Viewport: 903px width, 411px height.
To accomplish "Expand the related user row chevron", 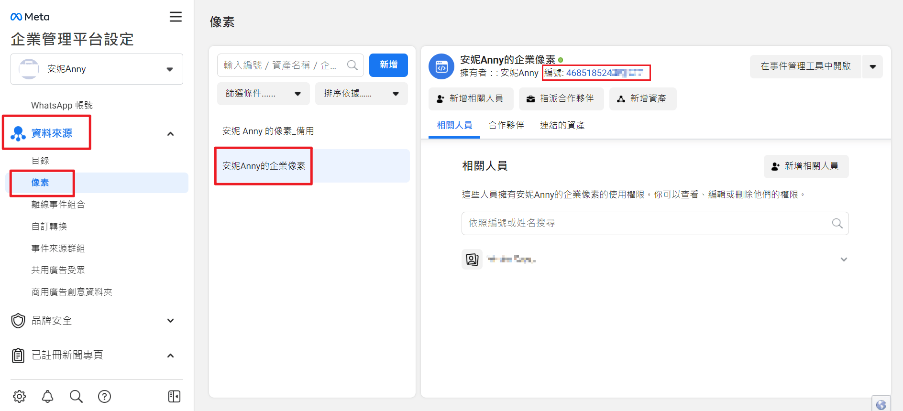I will coord(844,260).
